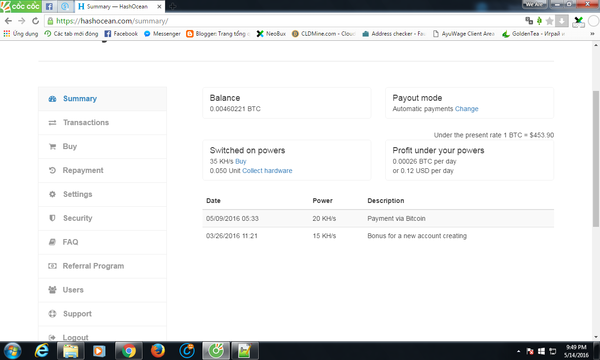The image size is (600, 360).
Task: Click the Security shield icon in sidebar
Action: 52,218
